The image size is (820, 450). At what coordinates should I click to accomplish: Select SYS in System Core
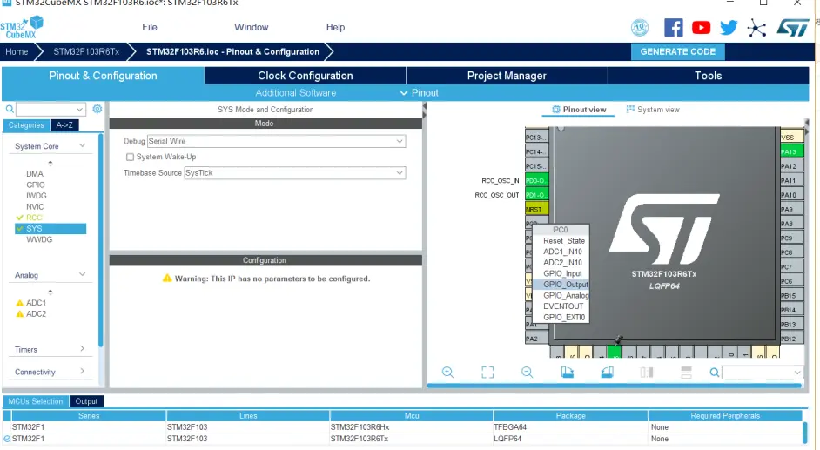click(x=50, y=228)
